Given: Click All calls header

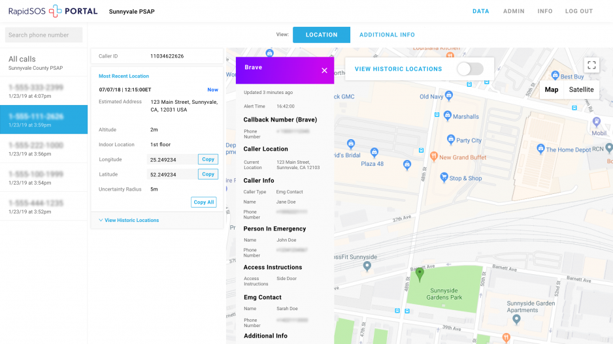Looking at the screenshot, I should click(x=22, y=59).
